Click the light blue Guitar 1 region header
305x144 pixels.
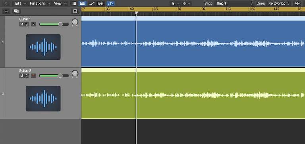[193, 19]
